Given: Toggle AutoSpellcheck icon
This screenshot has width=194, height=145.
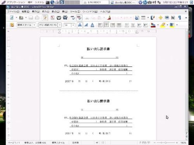Looking at the screenshot, I should click(x=79, y=18).
